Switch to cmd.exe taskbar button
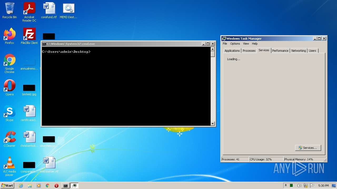 65,186
